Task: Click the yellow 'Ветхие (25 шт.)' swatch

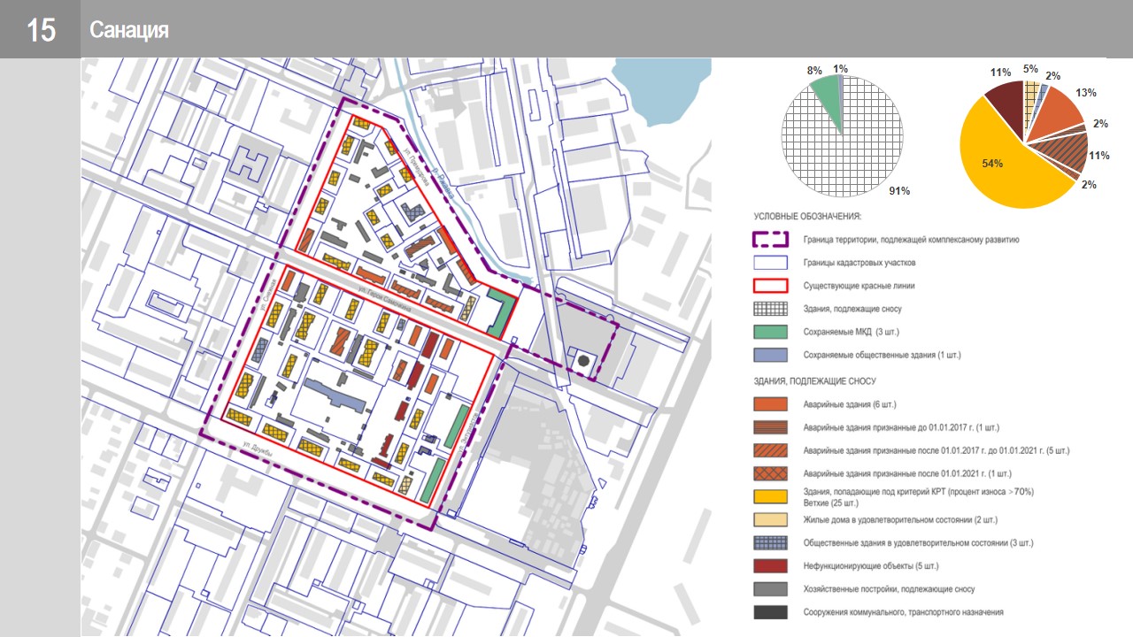Action: click(x=770, y=496)
